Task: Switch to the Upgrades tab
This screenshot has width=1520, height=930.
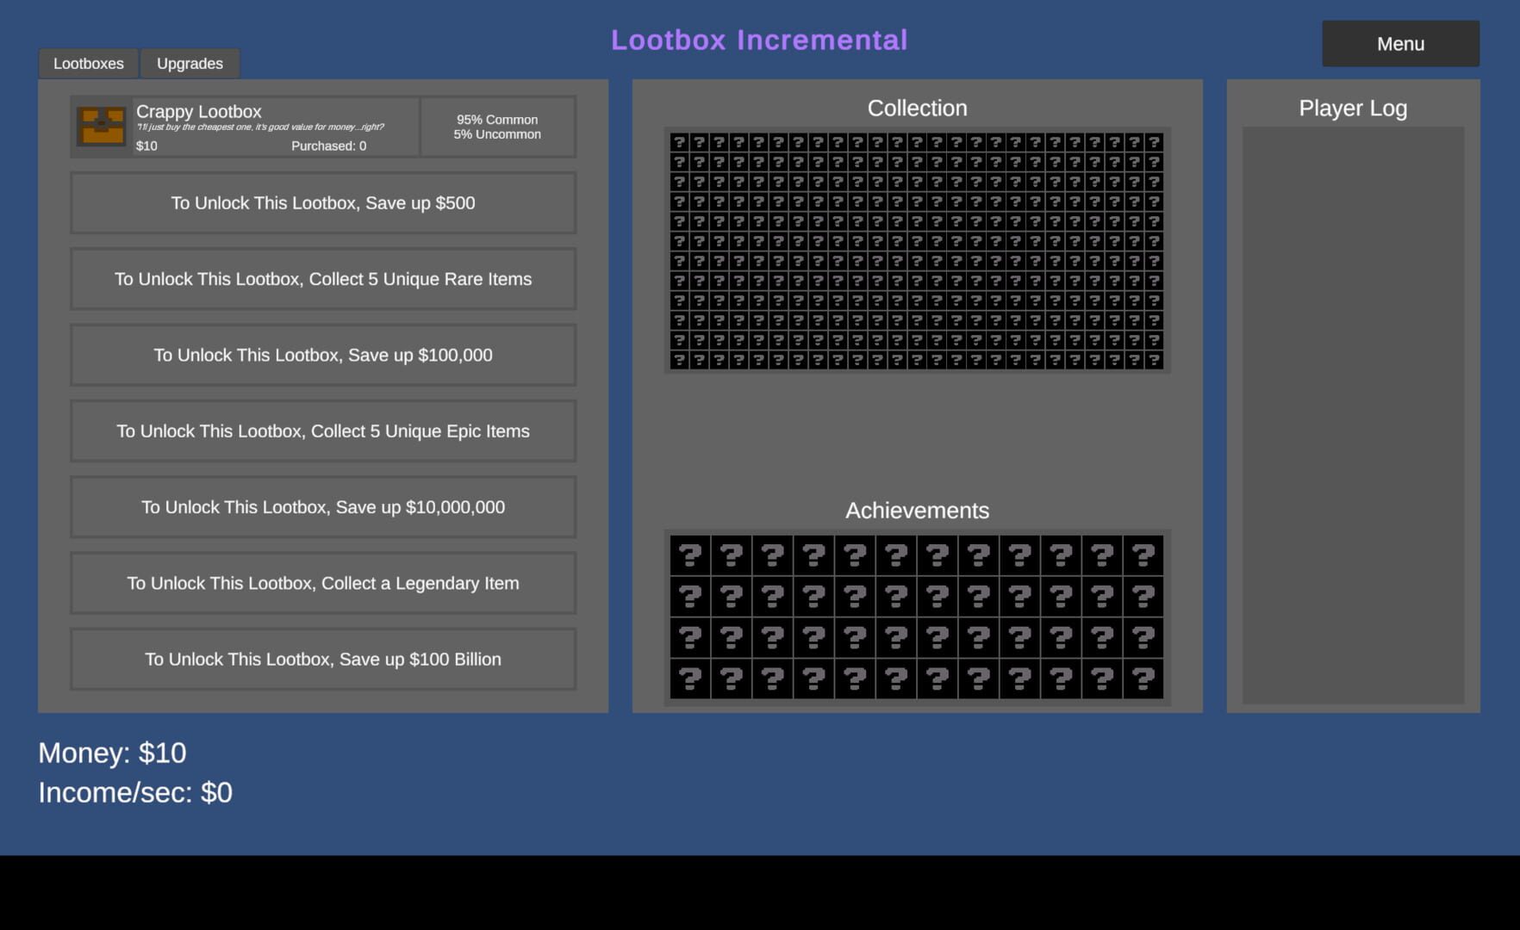Action: tap(190, 63)
